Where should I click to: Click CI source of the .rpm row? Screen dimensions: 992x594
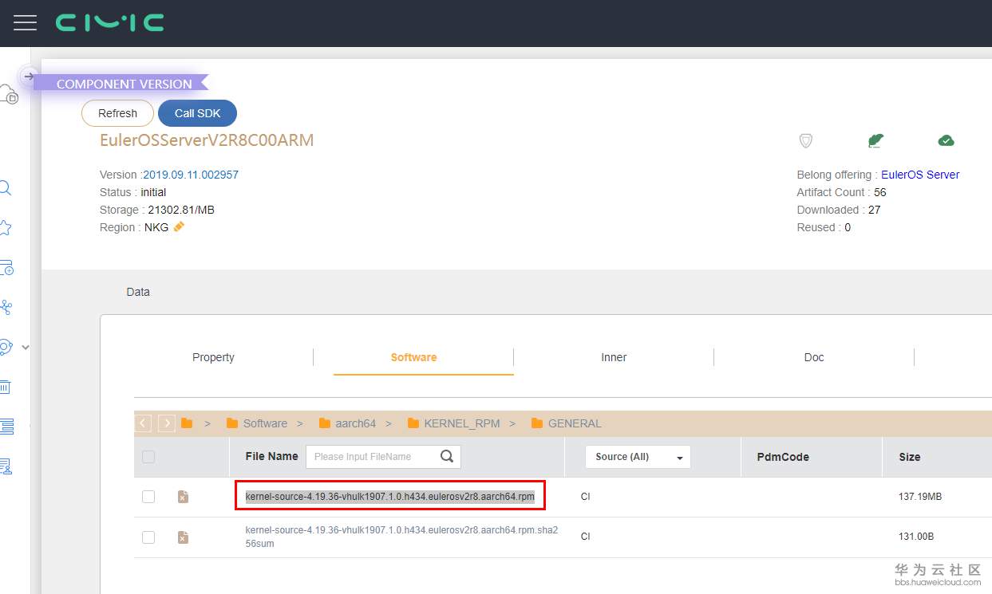586,497
